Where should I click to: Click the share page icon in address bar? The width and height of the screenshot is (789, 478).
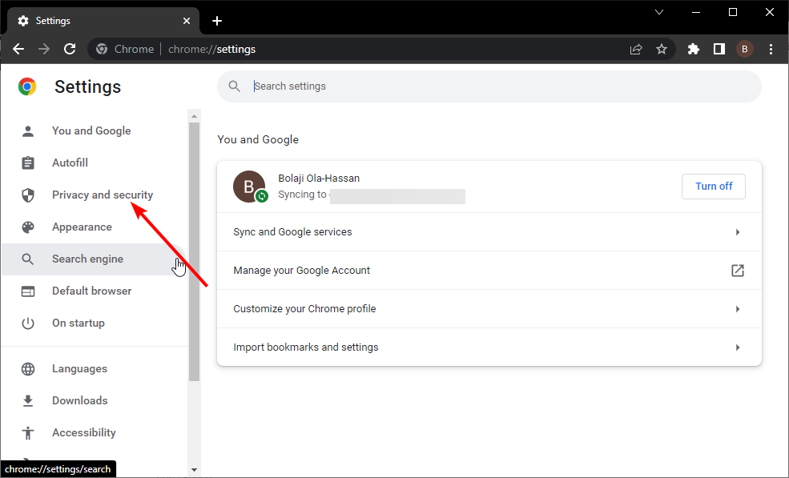pos(636,49)
